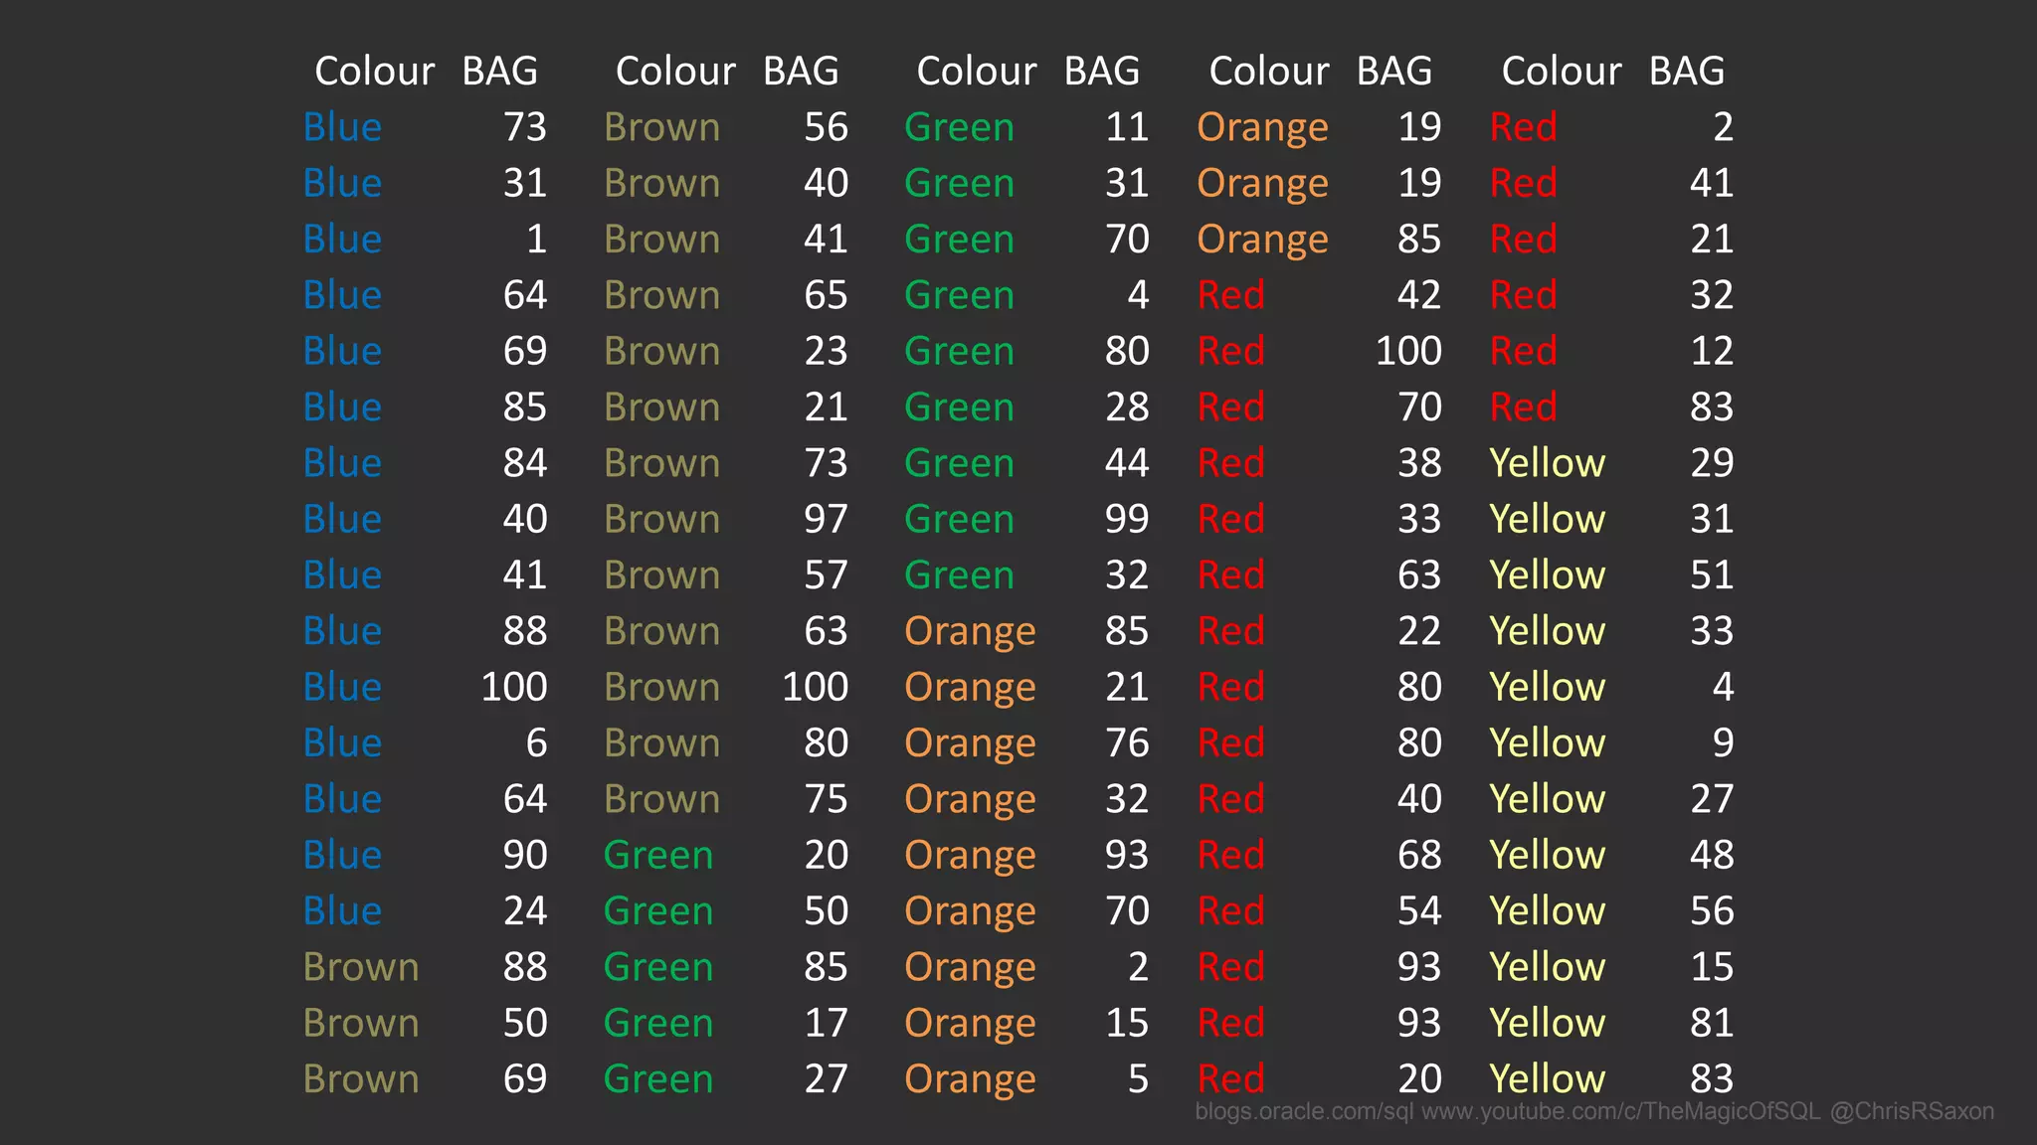Select the Red row value 63
The width and height of the screenshot is (2037, 1145).
1419,575
